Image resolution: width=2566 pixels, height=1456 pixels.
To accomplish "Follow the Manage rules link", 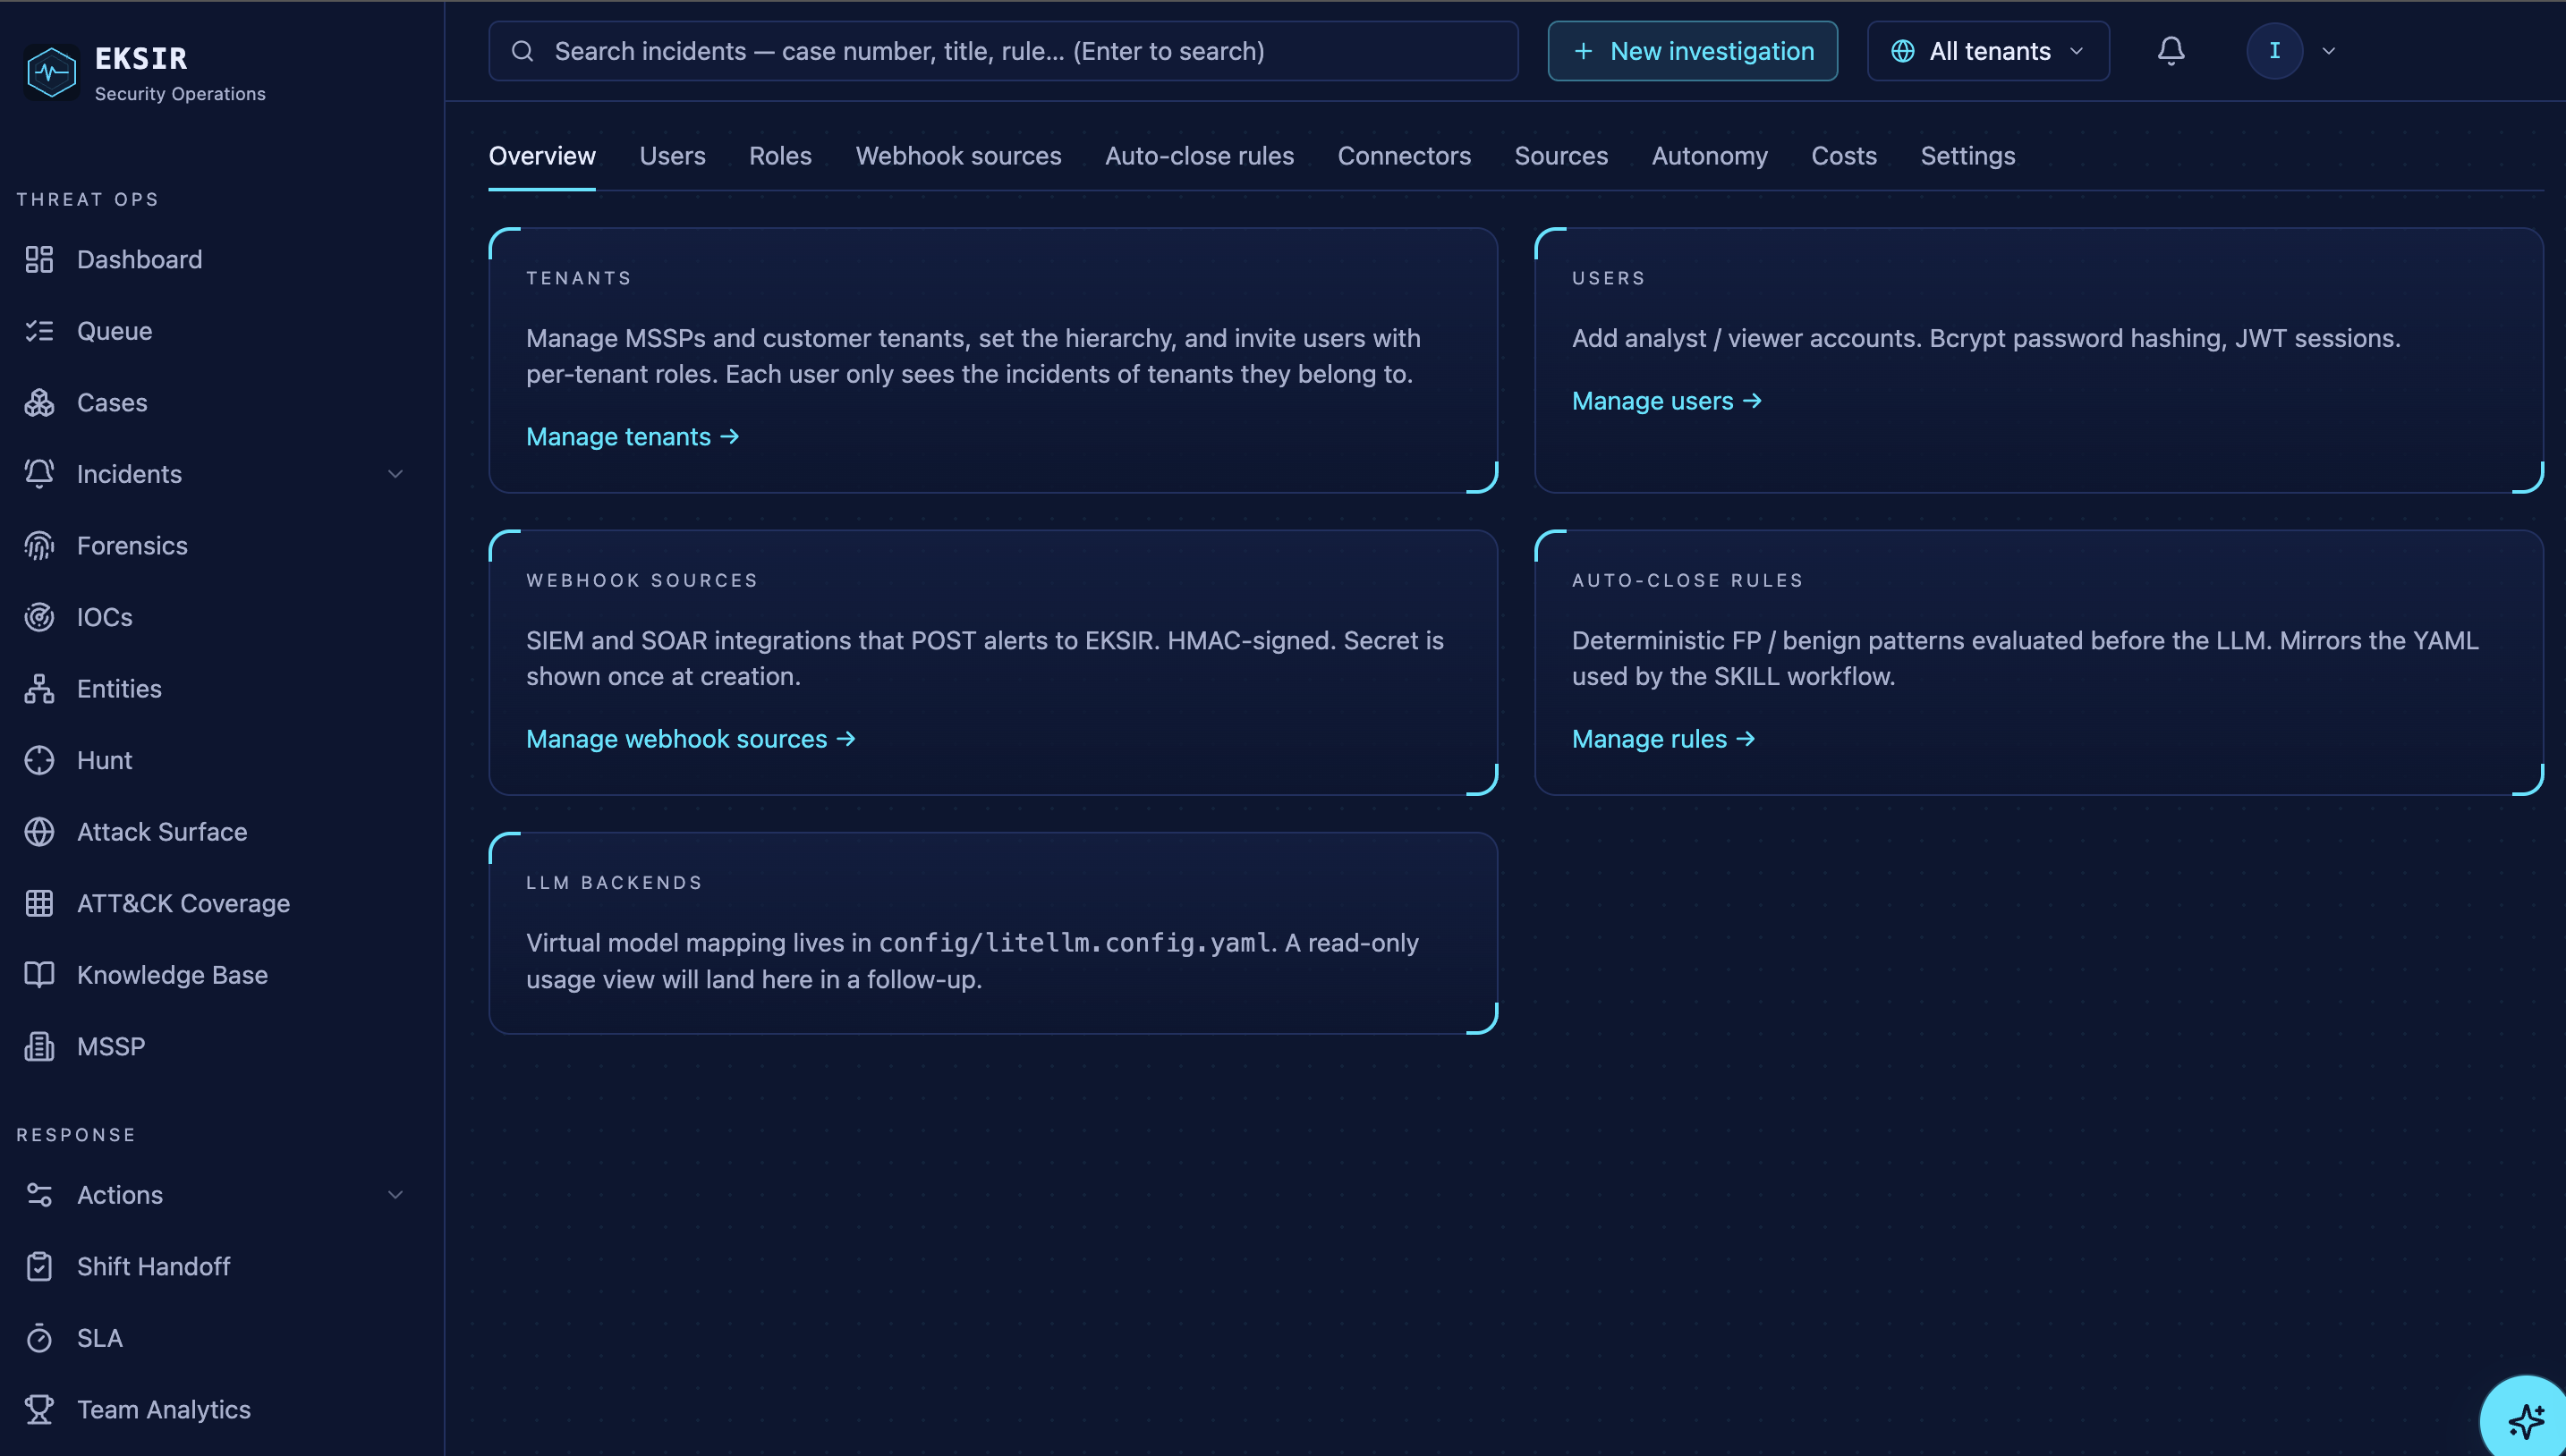I will pyautogui.click(x=1663, y=739).
